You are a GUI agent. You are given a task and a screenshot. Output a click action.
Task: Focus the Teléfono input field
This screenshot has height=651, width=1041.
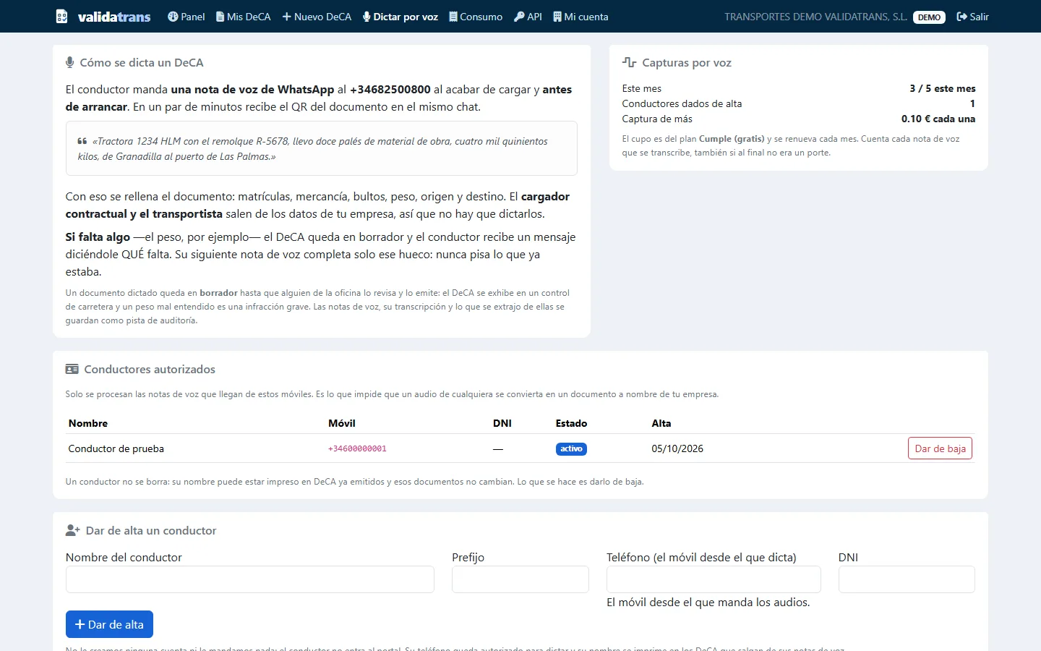[x=714, y=579]
